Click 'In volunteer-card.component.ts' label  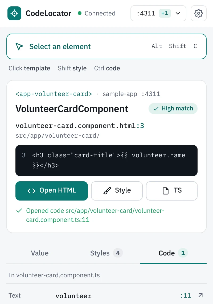coord(54,275)
